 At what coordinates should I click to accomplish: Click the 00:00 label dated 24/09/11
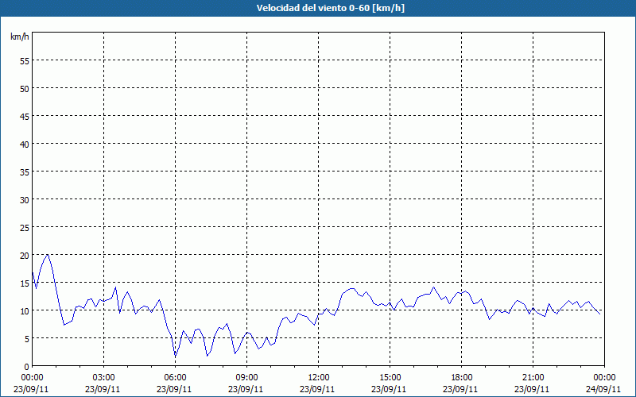point(604,378)
